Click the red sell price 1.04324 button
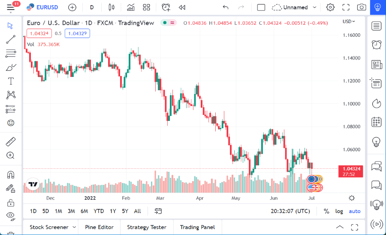The image size is (386, 235). pyautogui.click(x=39, y=33)
